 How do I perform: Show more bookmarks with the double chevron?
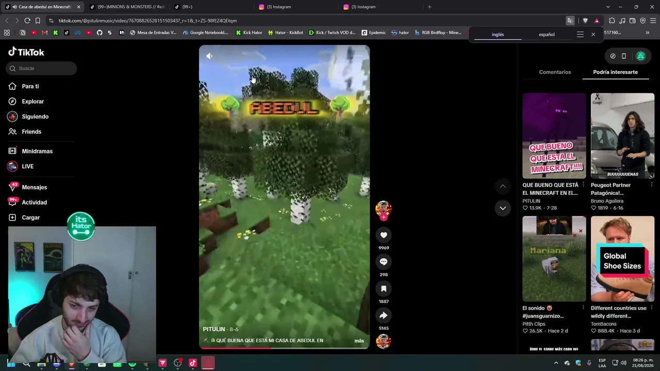[x=648, y=32]
